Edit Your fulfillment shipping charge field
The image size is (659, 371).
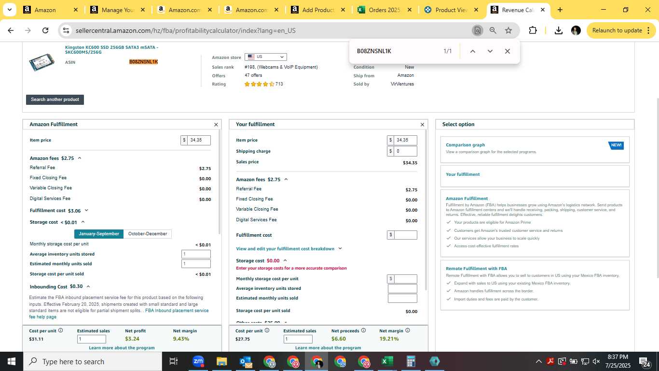(x=405, y=151)
